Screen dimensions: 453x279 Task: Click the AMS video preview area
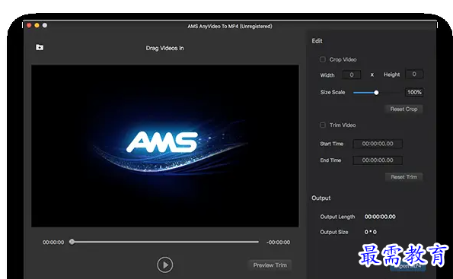165,146
